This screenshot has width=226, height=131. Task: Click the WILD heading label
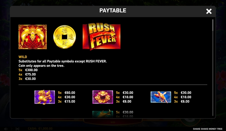[x=23, y=57]
